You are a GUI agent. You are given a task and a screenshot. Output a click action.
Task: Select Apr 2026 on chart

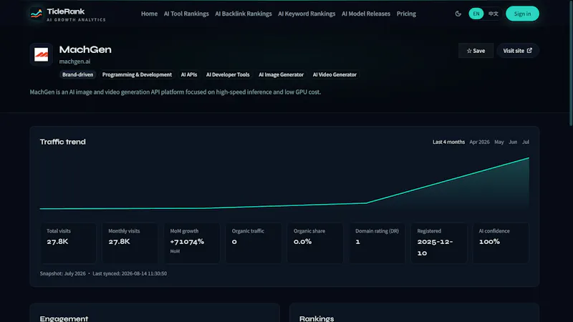[x=479, y=142]
